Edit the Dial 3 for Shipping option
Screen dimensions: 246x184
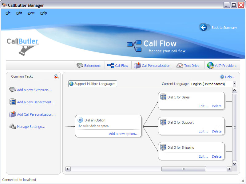tap(203, 156)
